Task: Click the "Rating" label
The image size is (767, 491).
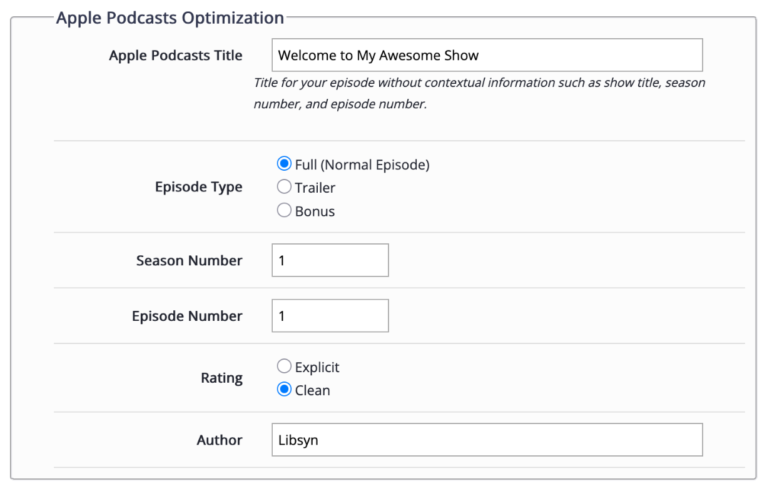Action: 221,378
